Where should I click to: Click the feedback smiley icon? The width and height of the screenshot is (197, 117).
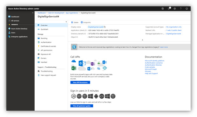coord(187,9)
